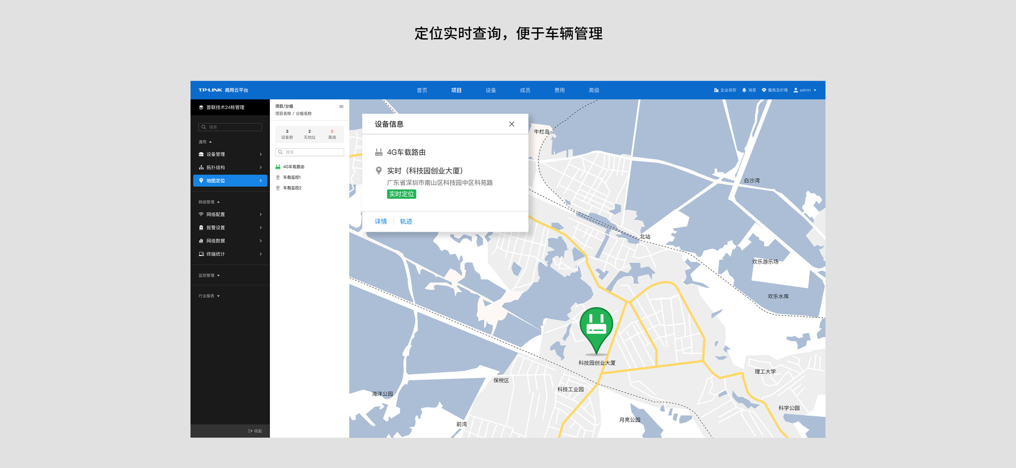Select 车载监控1 camera in device list

point(292,177)
